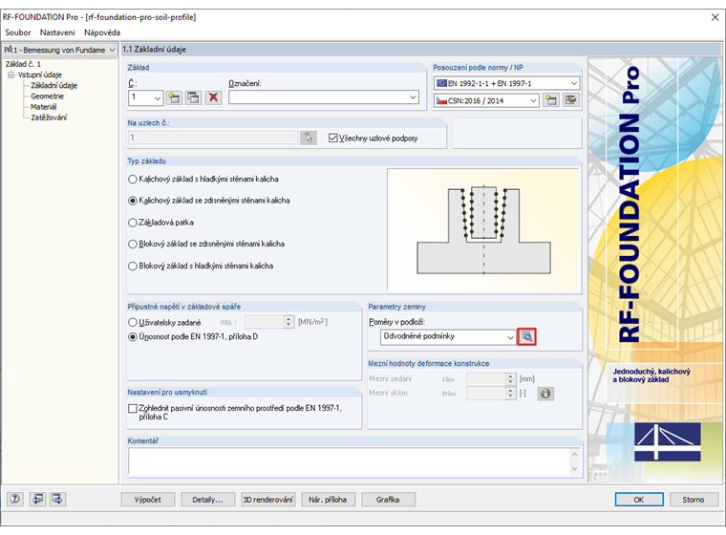The image size is (726, 535).
Task: Select Blokový základ se zdrsněnými stěnami kalicha
Action: (133, 245)
